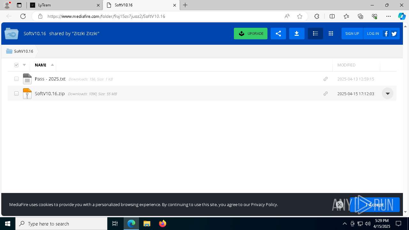The width and height of the screenshot is (409, 230).
Task: Launch Firefox from the taskbar
Action: (x=163, y=224)
